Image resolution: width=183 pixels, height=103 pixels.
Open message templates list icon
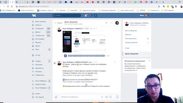pyautogui.click(x=102, y=97)
